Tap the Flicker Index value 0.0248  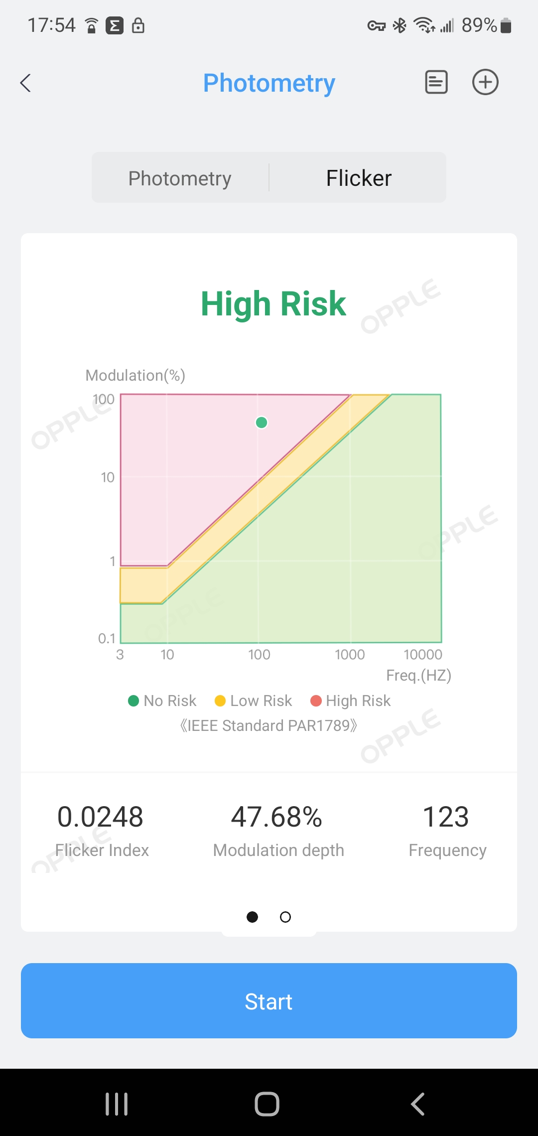coord(100,817)
